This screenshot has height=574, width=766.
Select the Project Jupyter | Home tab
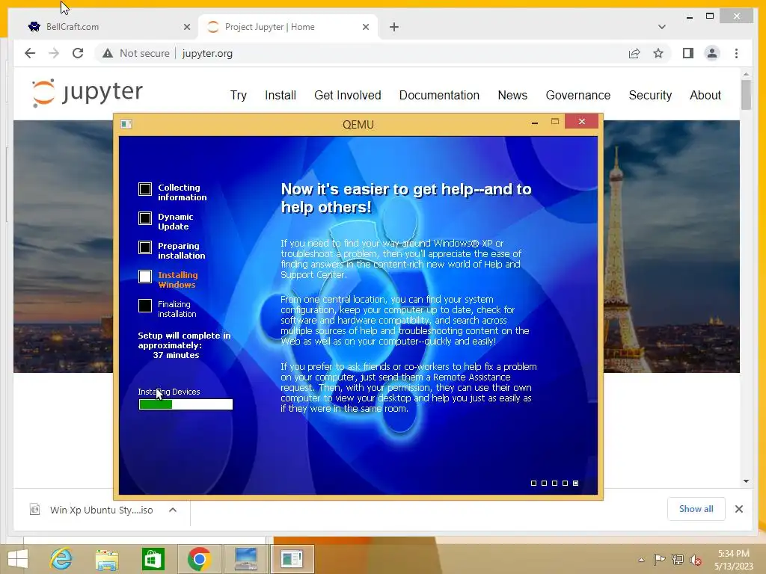pos(288,27)
